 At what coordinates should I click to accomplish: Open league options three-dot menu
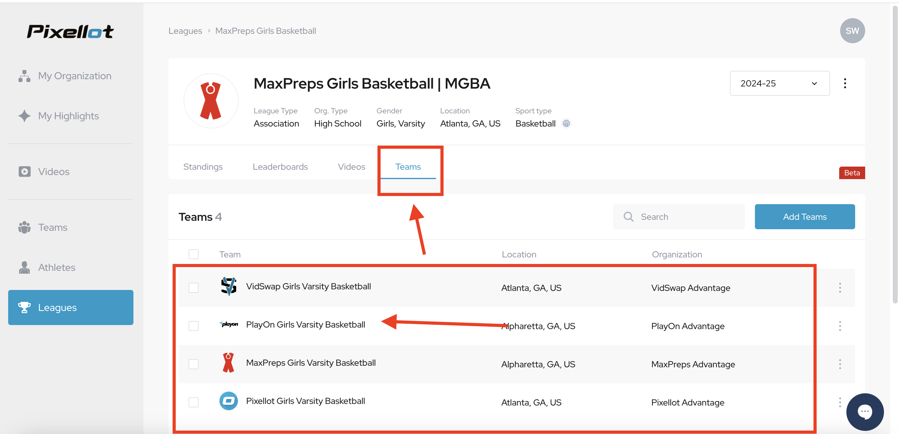click(844, 83)
